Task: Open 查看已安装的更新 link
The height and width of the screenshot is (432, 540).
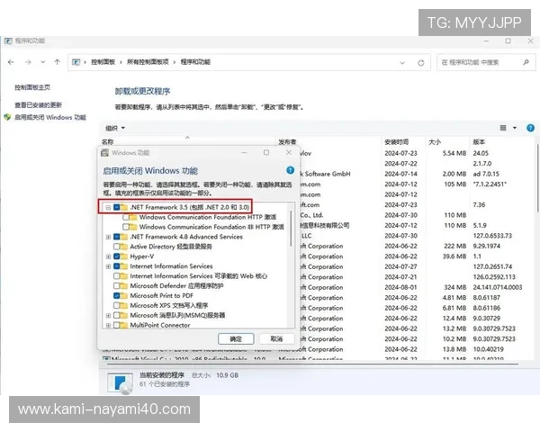Action: (38, 104)
